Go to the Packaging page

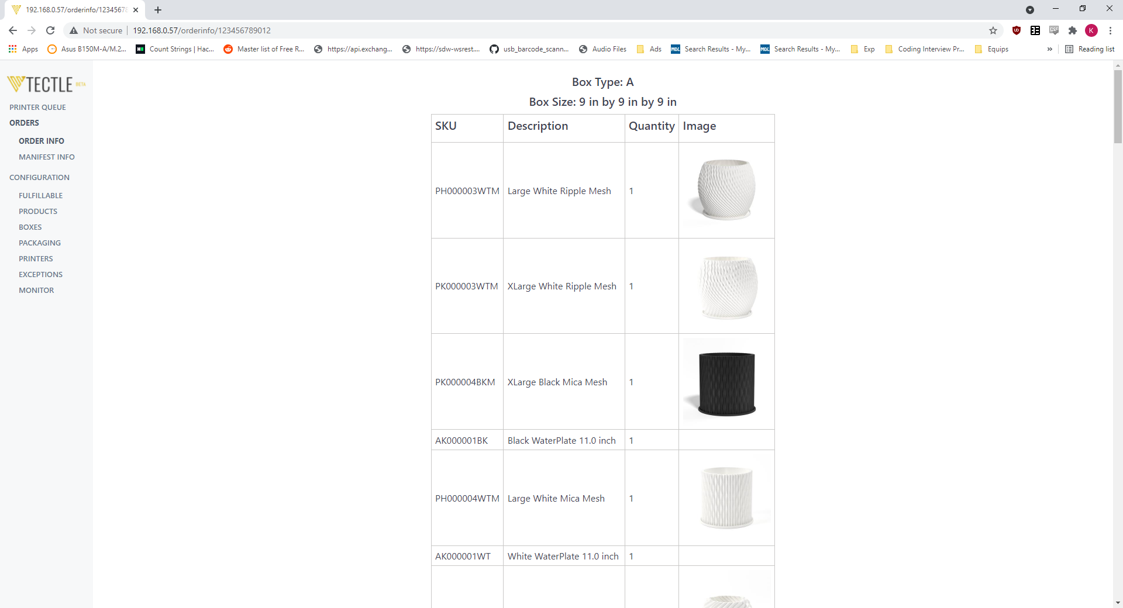40,243
